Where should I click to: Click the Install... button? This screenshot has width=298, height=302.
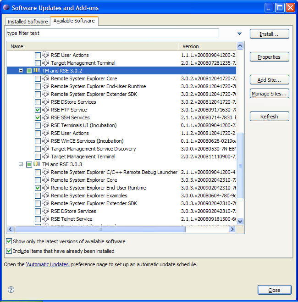coord(269,34)
